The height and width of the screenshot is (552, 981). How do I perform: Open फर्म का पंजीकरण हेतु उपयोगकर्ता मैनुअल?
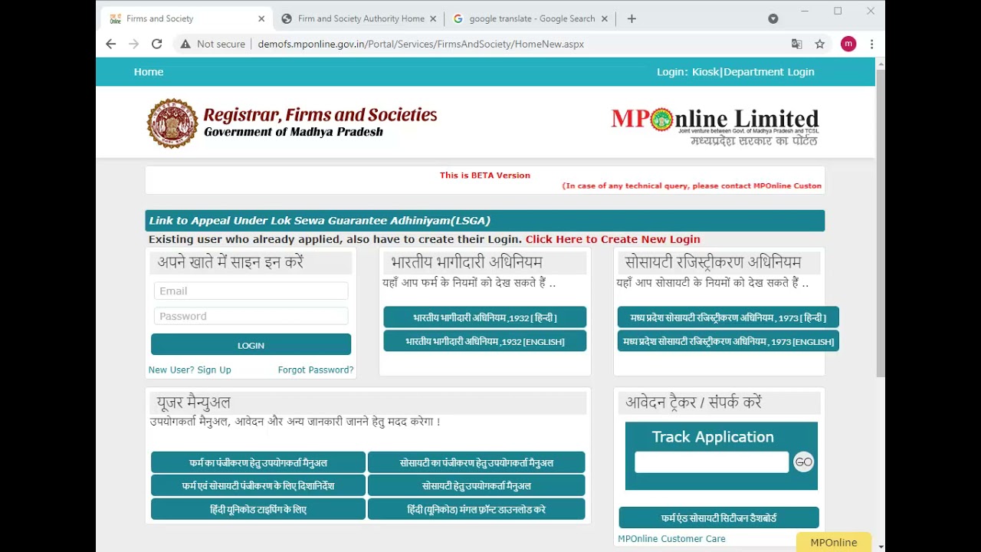click(258, 463)
